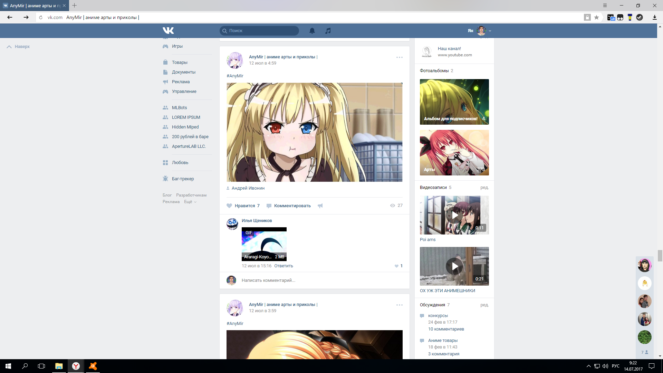Open the Araragi-Koyo GIF attachment

pos(264,244)
